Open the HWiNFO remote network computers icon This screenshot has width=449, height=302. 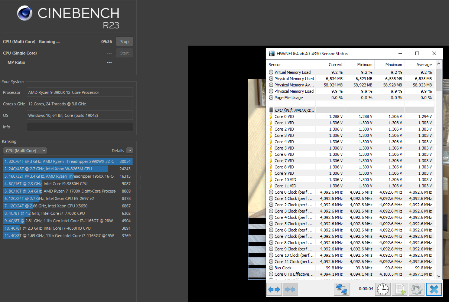pos(341,289)
